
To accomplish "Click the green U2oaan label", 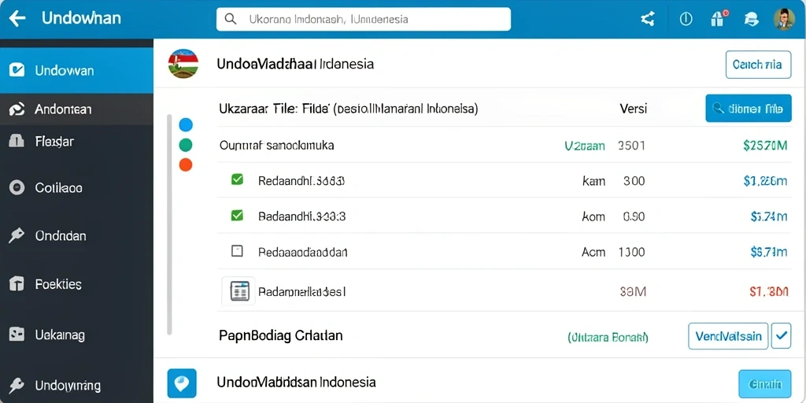I will point(585,146).
